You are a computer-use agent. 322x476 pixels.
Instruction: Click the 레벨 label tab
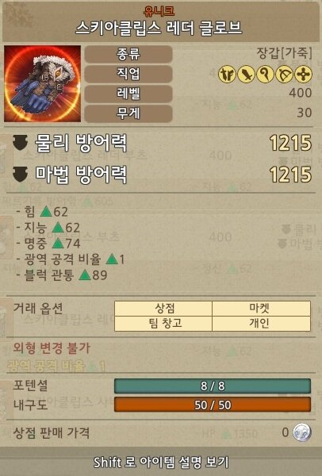(128, 94)
